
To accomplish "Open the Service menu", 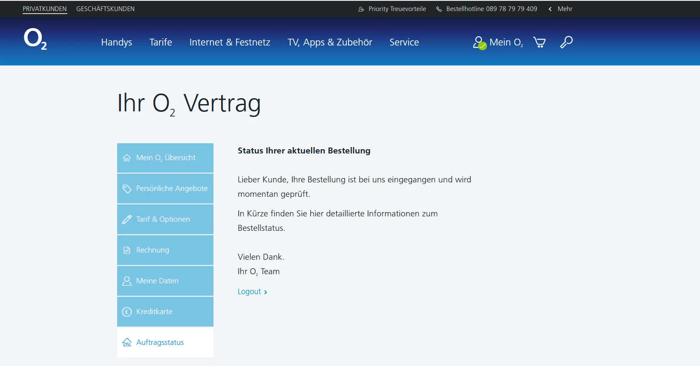I will click(404, 42).
